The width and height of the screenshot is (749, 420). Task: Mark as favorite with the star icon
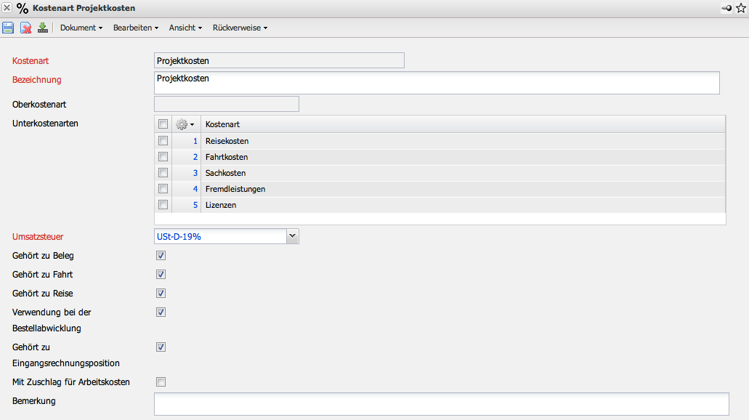click(740, 8)
